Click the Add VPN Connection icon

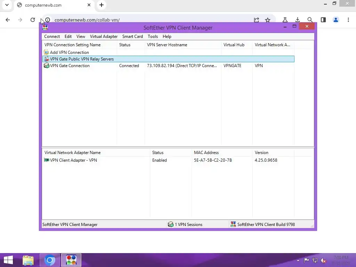(x=46, y=52)
